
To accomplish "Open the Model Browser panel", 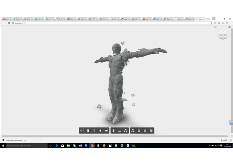I will [133, 131].
